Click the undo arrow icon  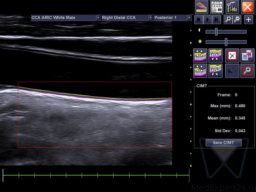pos(232,71)
